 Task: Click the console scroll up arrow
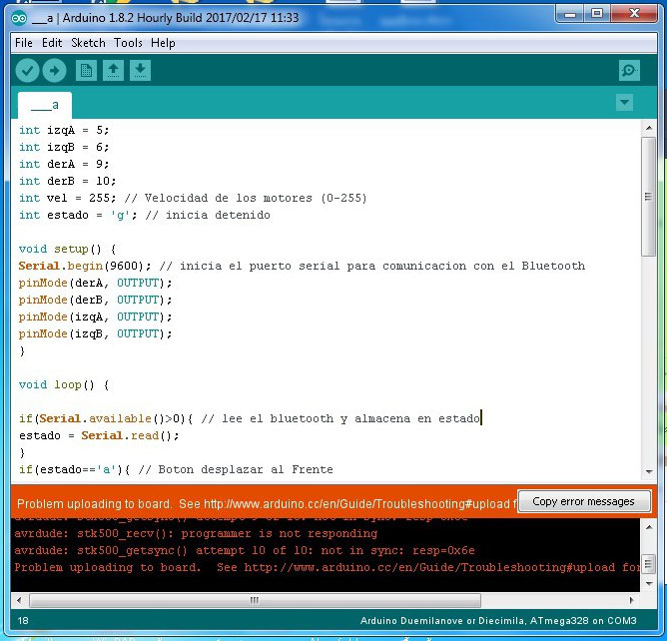(x=649, y=527)
